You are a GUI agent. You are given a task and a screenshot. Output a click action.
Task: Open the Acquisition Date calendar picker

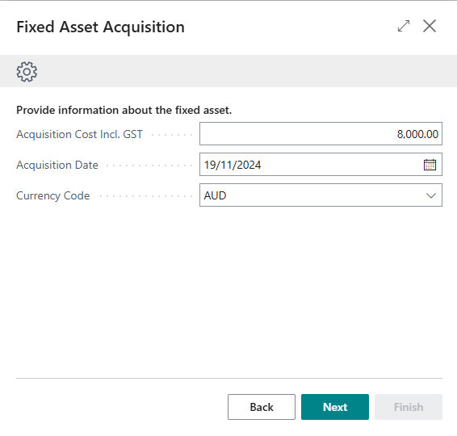pyautogui.click(x=430, y=165)
